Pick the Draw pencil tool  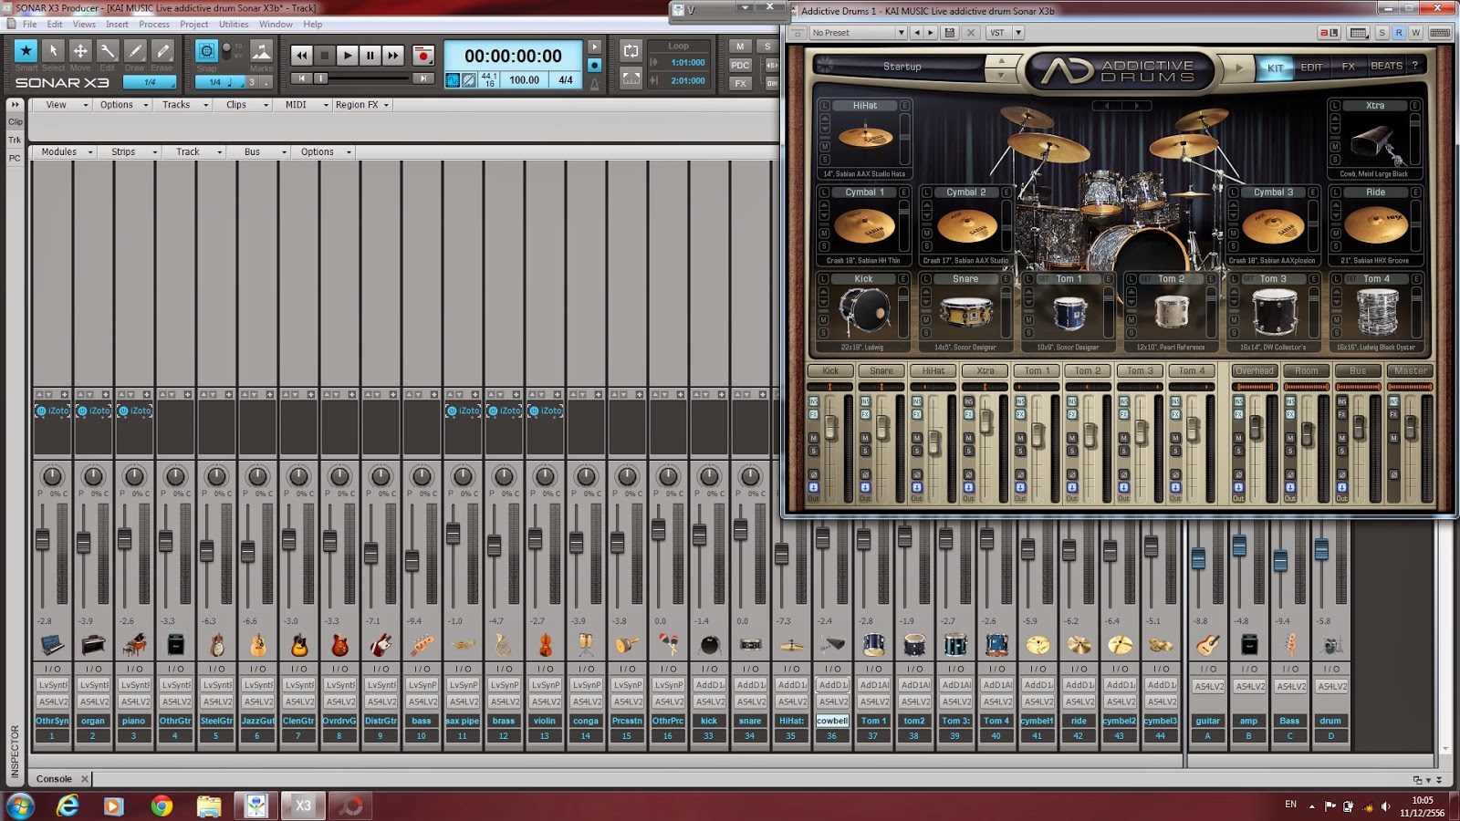[135, 51]
